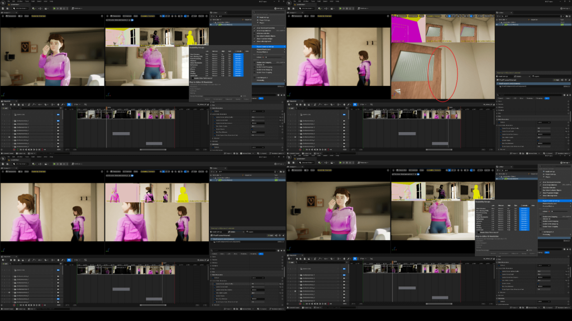Close the Settings dropdown in top-left window

click(x=280, y=8)
